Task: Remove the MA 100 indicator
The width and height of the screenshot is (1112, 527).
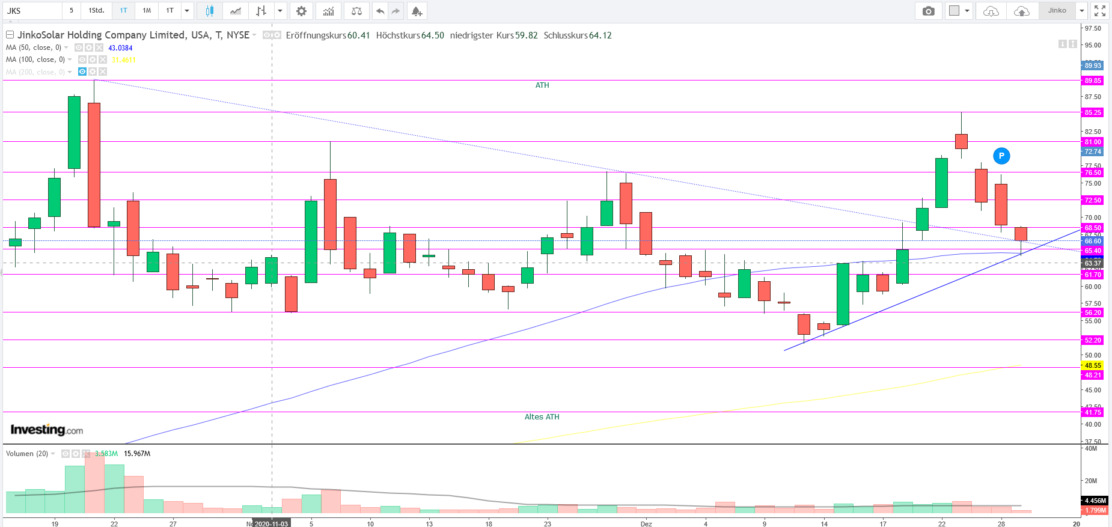Action: point(103,59)
